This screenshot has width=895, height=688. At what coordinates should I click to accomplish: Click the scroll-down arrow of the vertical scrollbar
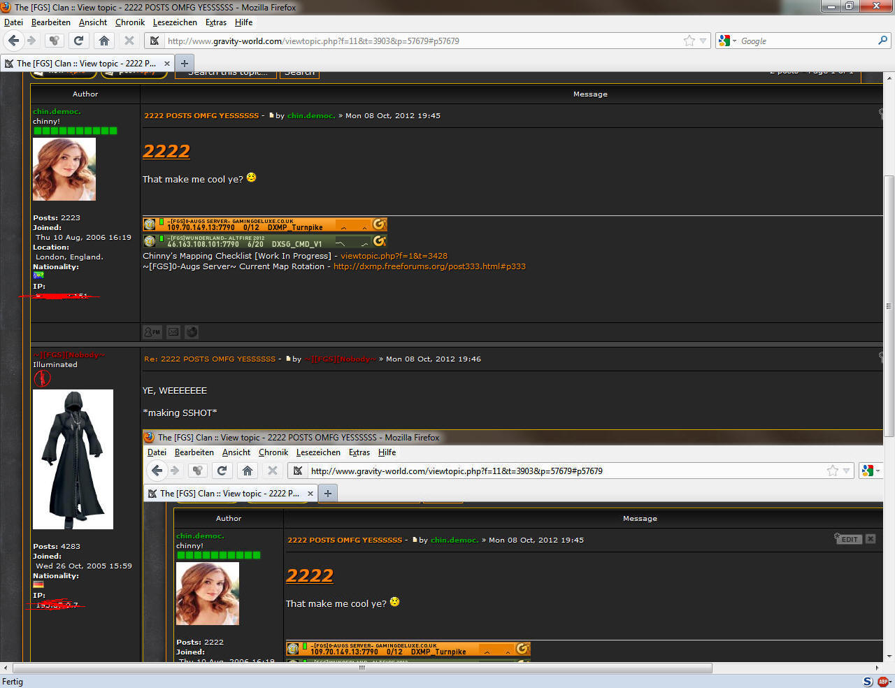pyautogui.click(x=889, y=657)
